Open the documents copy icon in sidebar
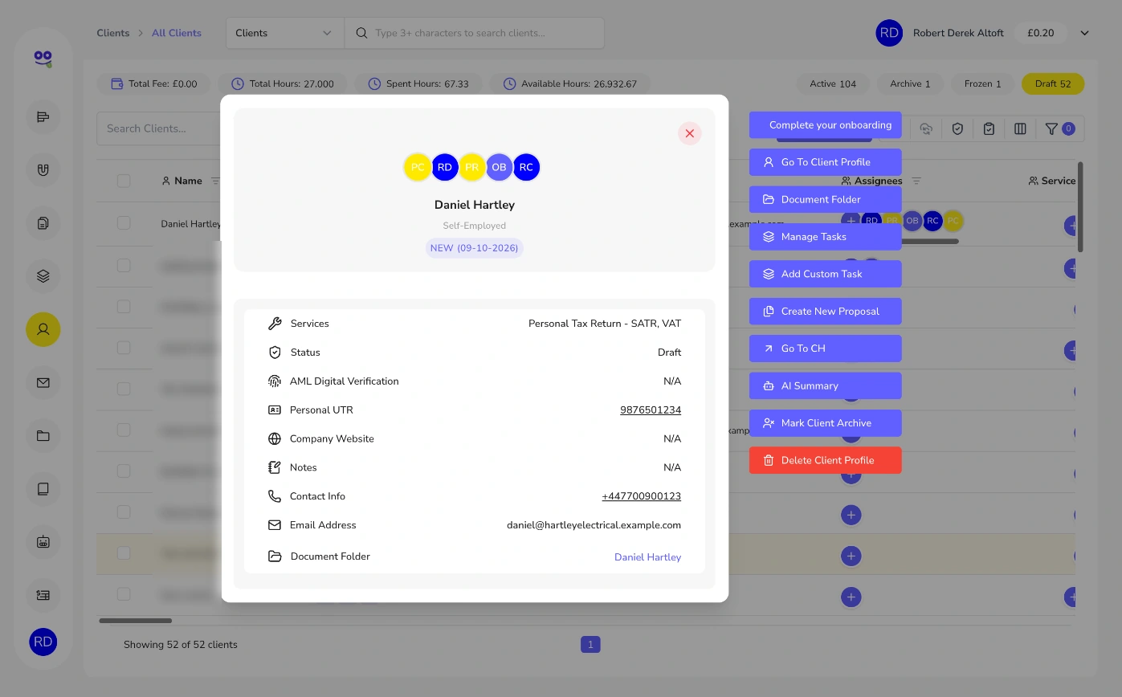 point(43,223)
